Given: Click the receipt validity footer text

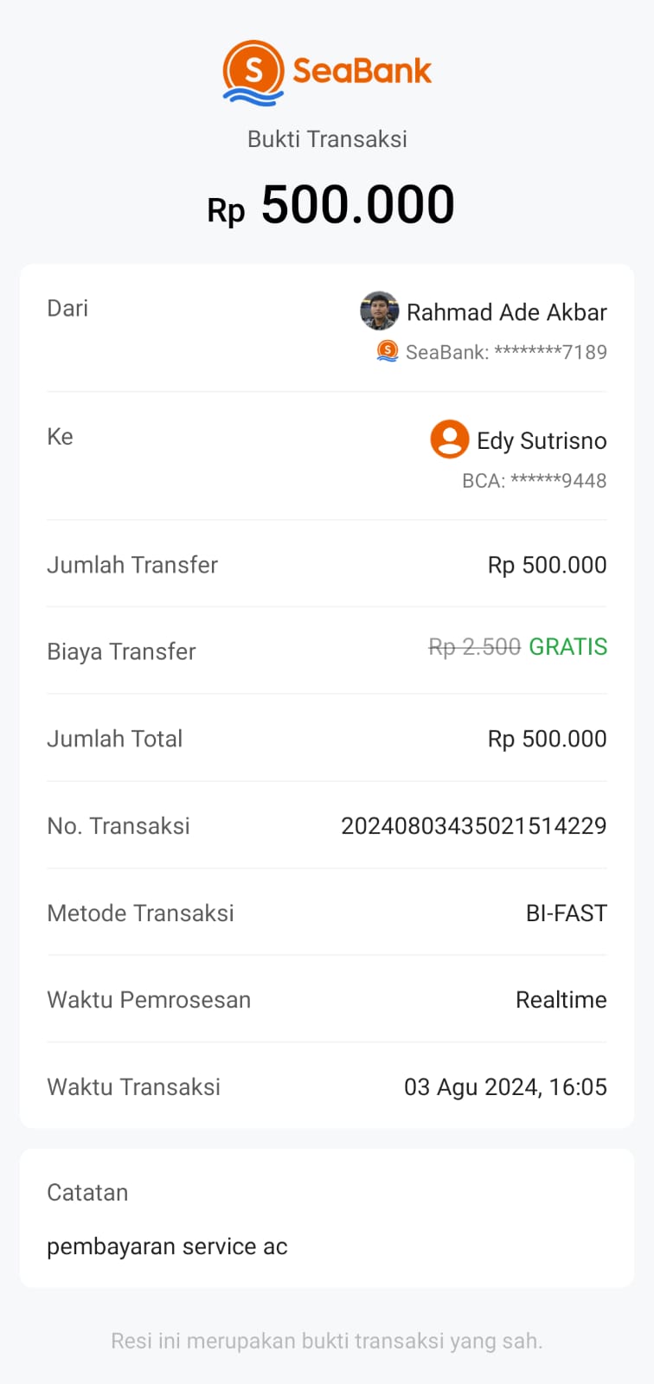Looking at the screenshot, I should [x=327, y=1341].
